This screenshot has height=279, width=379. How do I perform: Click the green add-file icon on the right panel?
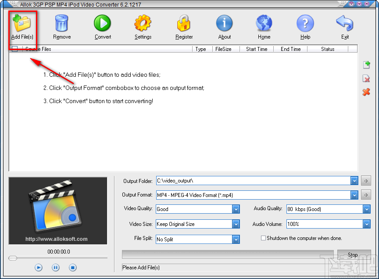[366, 64]
